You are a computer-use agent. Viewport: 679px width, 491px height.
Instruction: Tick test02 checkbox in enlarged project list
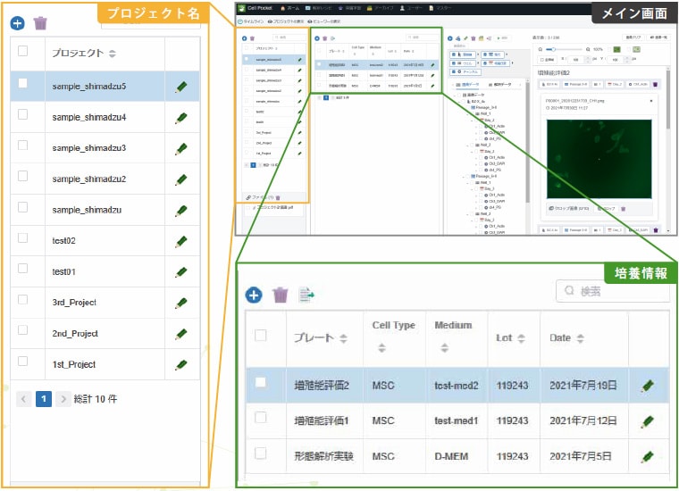coord(23,237)
